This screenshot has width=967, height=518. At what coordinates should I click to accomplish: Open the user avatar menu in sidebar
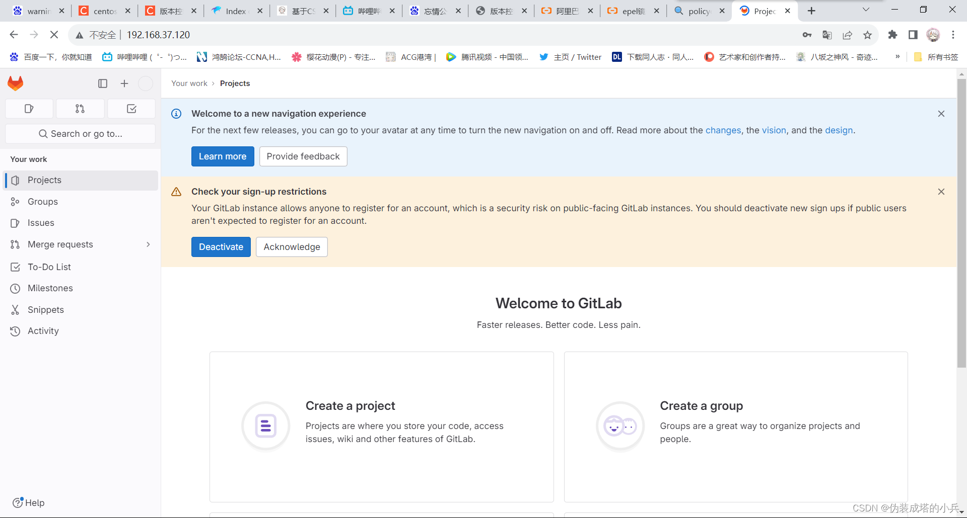tap(146, 83)
